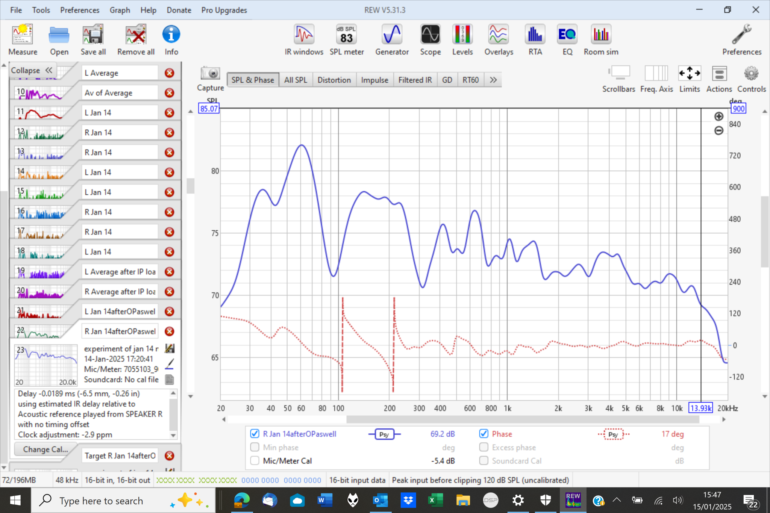
Task: Open SPL trace Psy smoothing selector
Action: tap(384, 434)
